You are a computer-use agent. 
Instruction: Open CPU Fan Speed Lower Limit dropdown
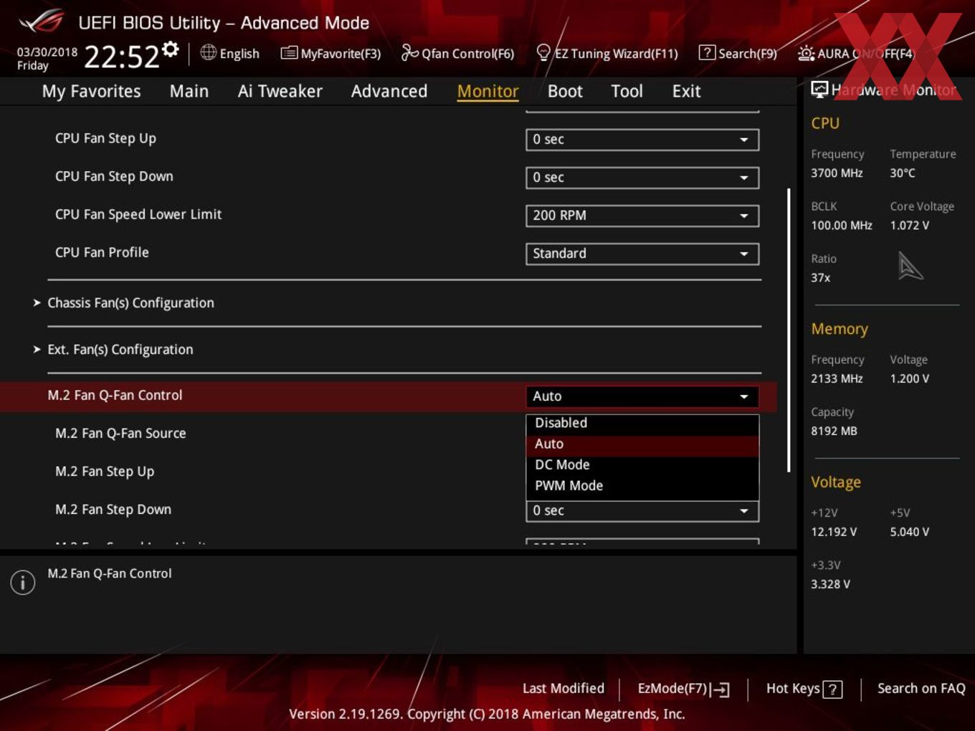coord(642,216)
